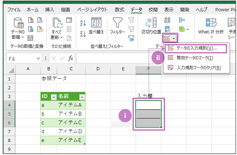The height and width of the screenshot is (155, 237).
Task: Select column A header
Action: (x=28, y=69)
